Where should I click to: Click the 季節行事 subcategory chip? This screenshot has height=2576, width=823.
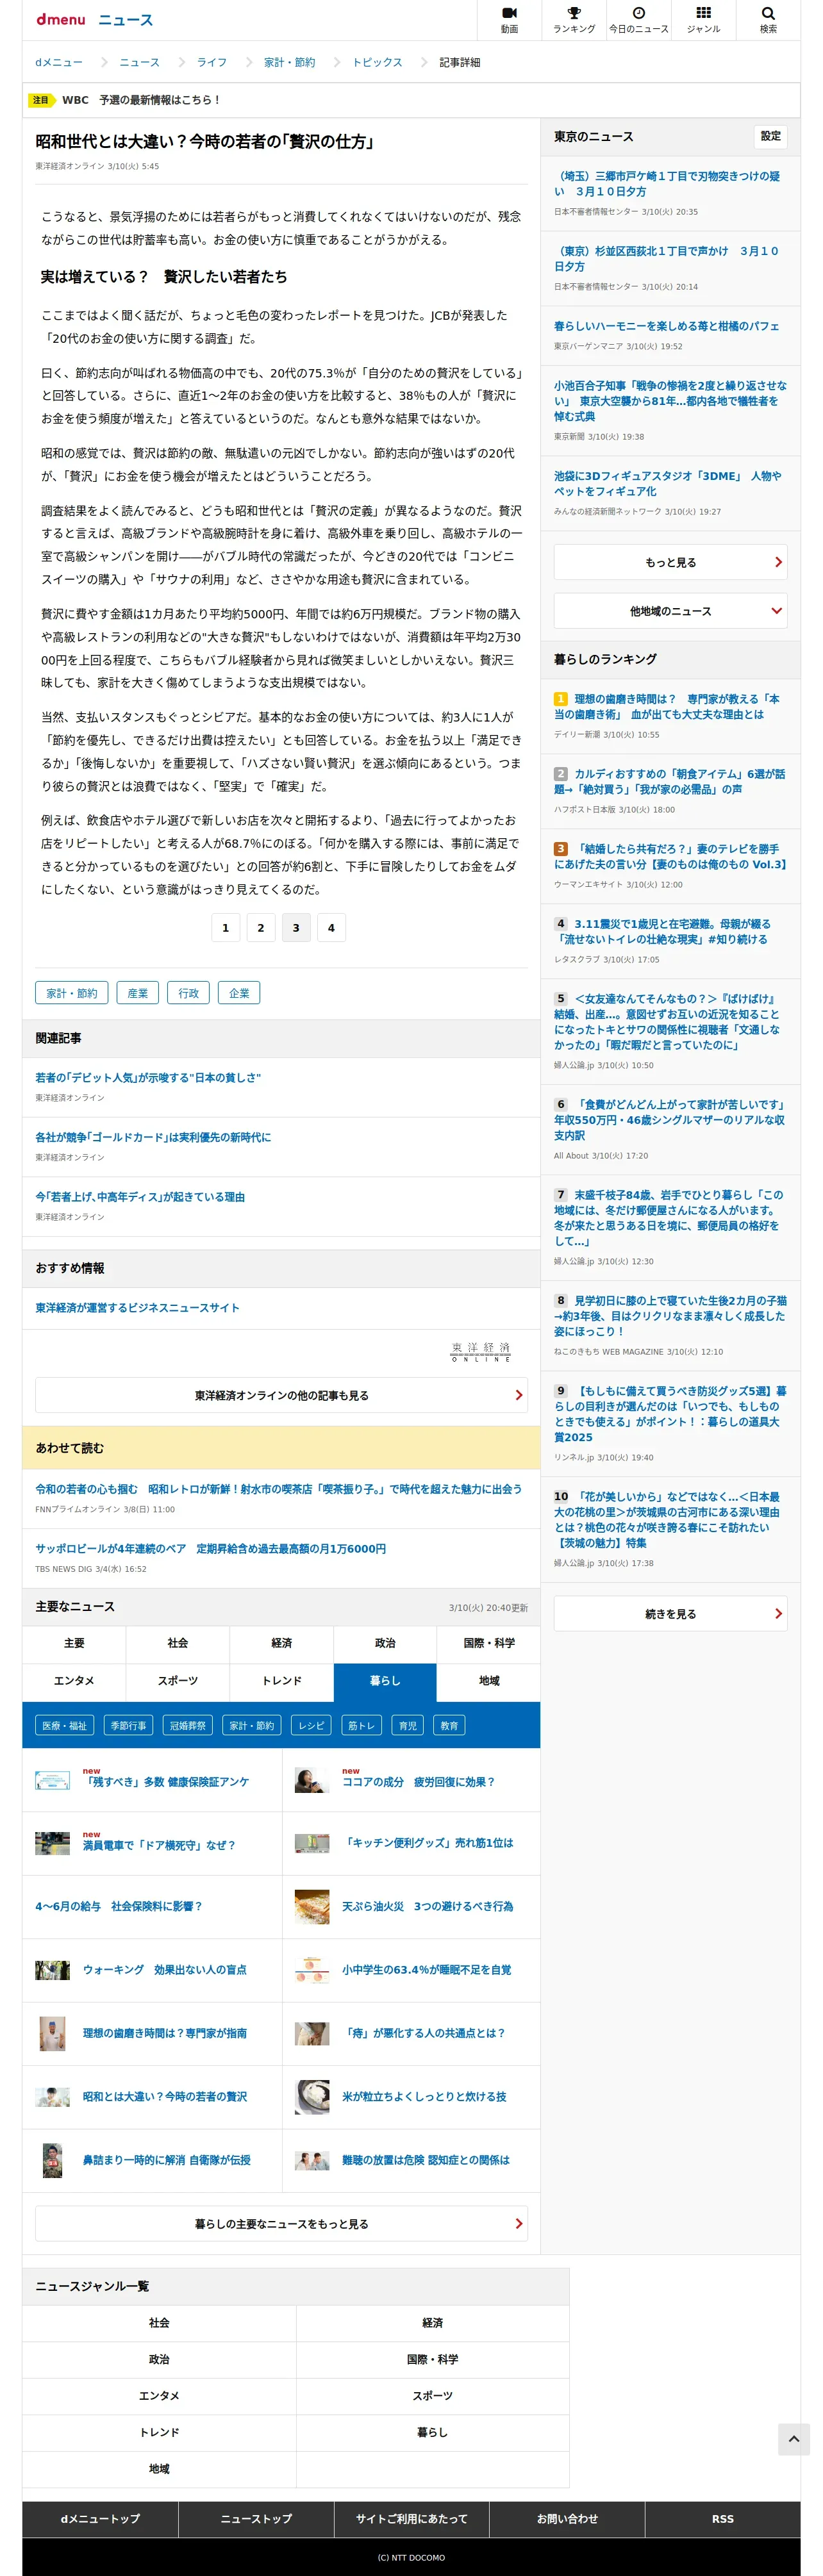click(x=128, y=1725)
